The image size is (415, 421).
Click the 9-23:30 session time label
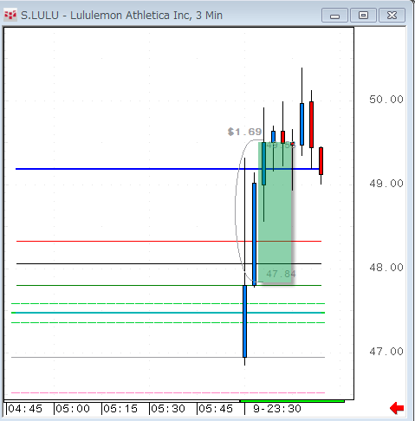pyautogui.click(x=277, y=409)
